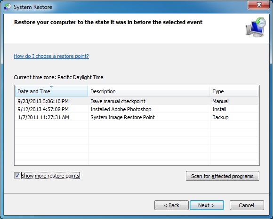Click the Manual type cell
The image size is (273, 219).
tap(220, 101)
